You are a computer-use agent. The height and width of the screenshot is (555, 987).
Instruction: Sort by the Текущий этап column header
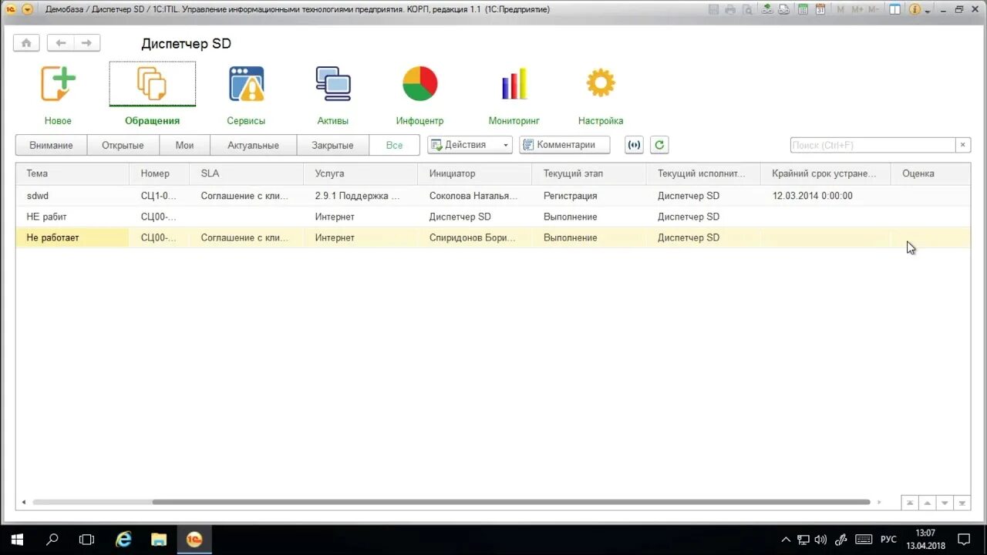(x=589, y=173)
